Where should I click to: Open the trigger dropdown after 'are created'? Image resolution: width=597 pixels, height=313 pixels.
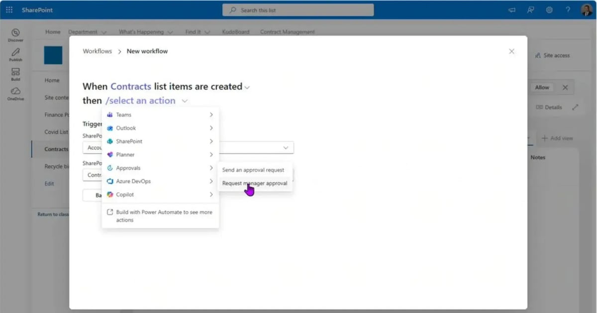(x=247, y=88)
